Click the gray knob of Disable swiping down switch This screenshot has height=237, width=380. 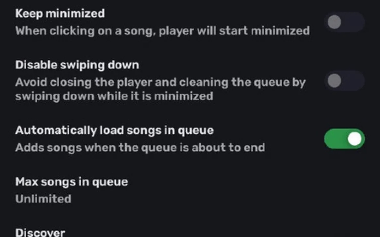coord(334,80)
